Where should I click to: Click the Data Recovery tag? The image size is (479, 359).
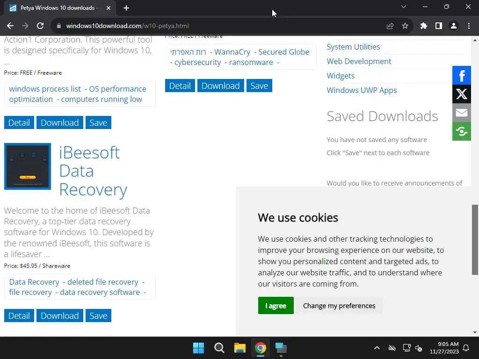pos(34,282)
